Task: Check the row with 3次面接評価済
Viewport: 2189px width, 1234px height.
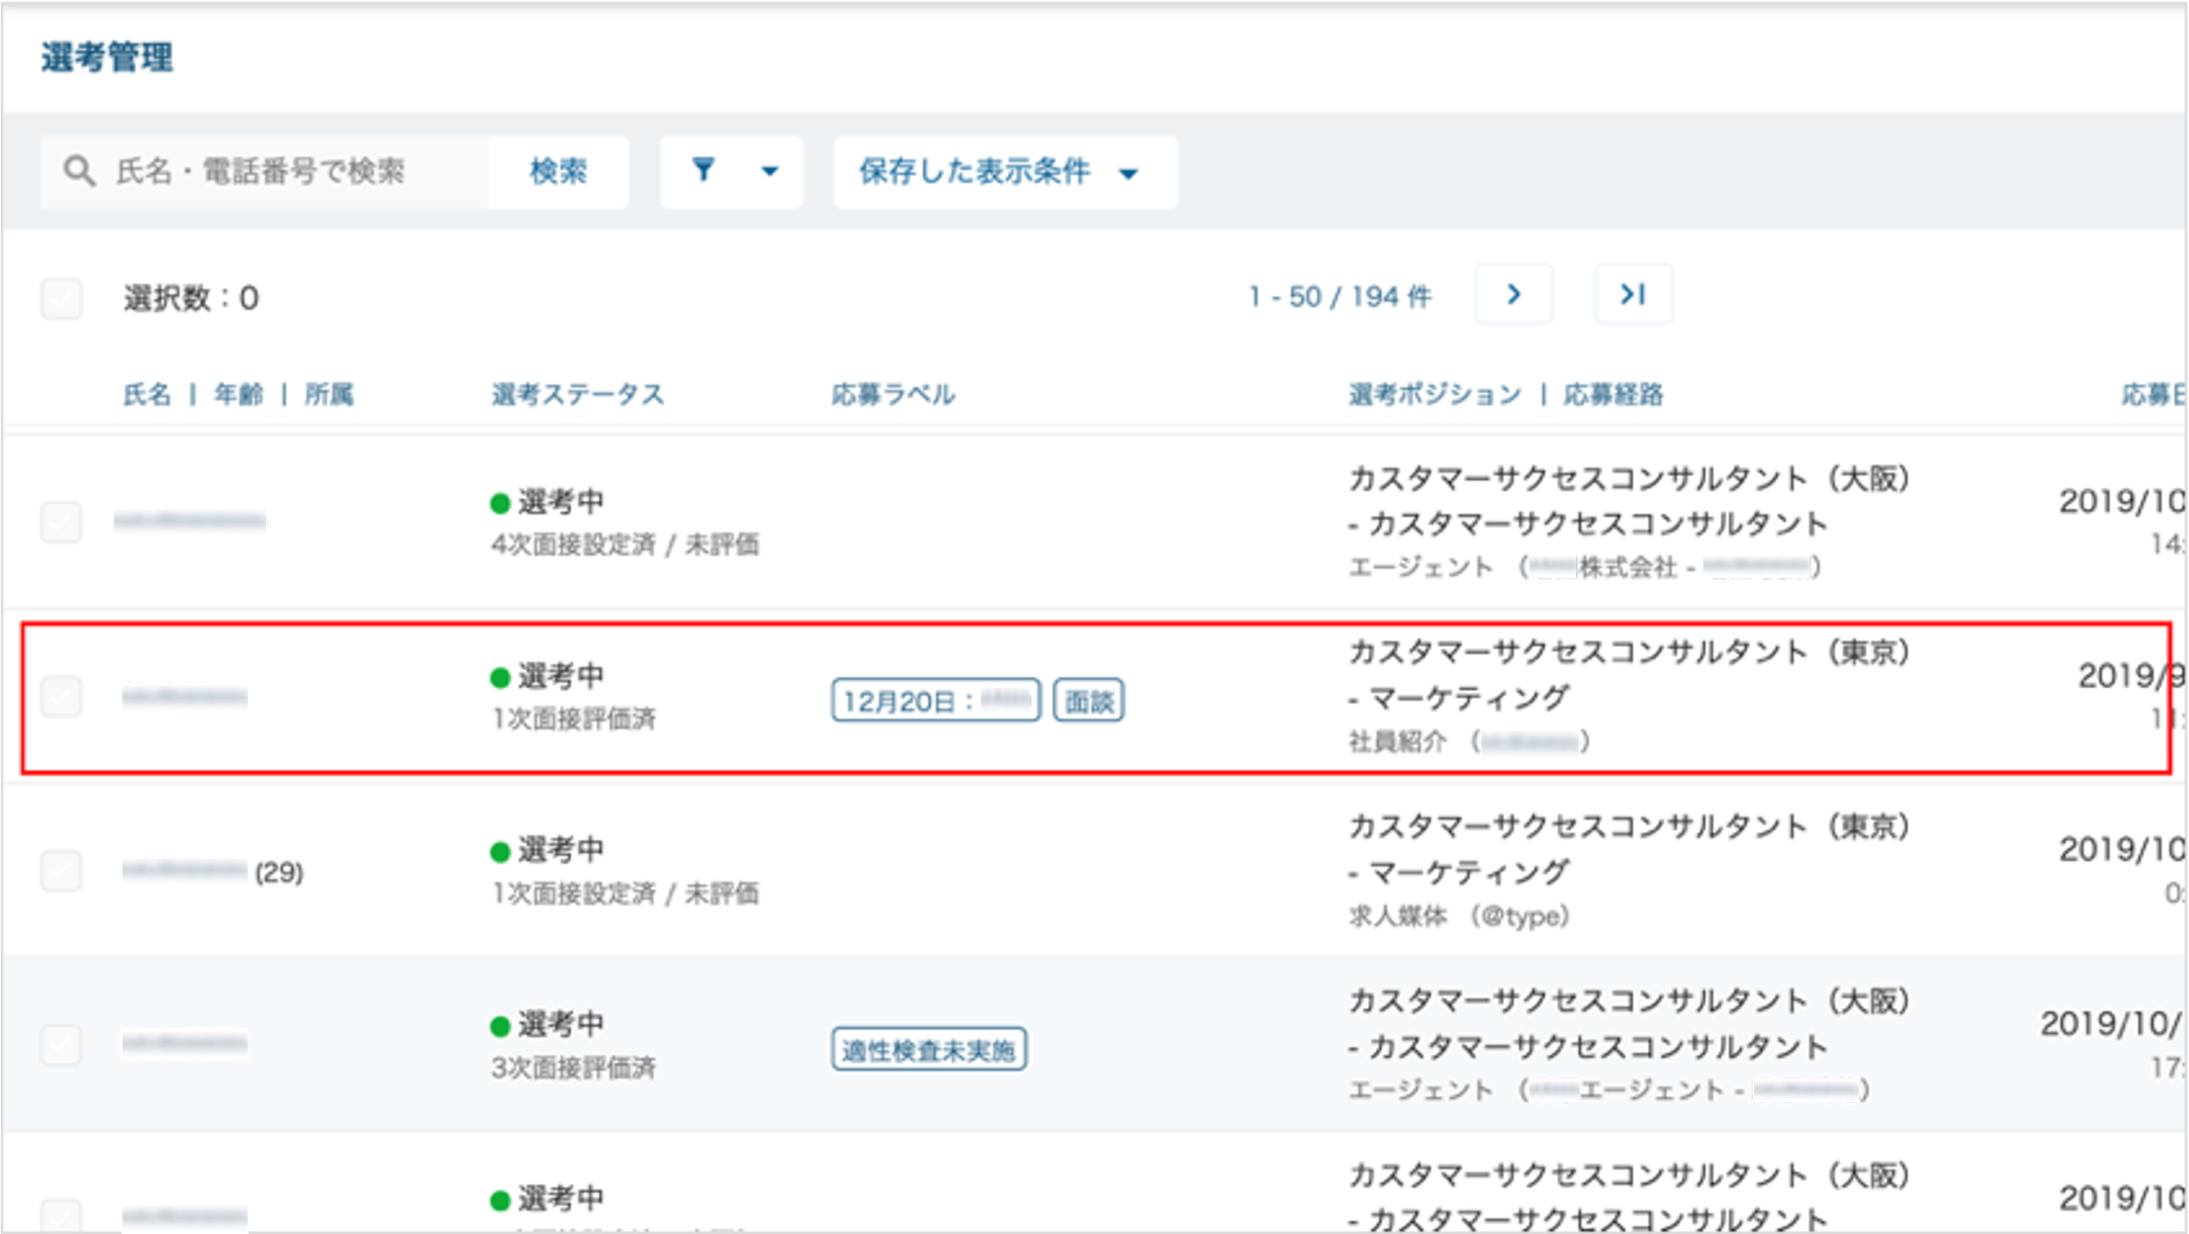Action: (x=61, y=1044)
